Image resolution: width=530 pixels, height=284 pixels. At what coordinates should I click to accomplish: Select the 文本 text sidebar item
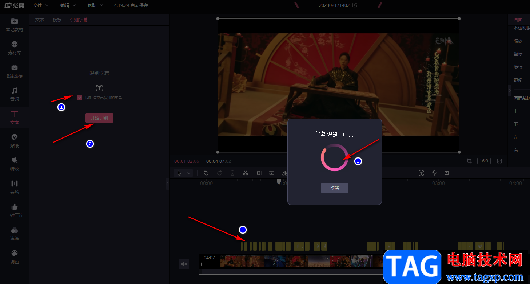point(15,118)
